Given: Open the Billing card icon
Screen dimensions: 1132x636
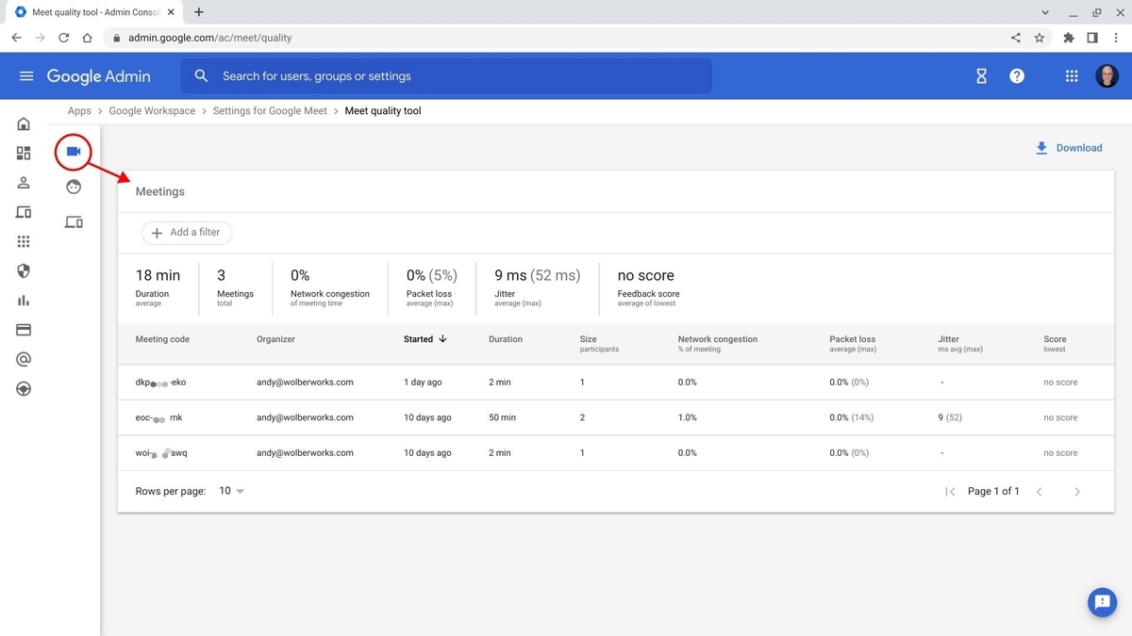Looking at the screenshot, I should pos(23,329).
